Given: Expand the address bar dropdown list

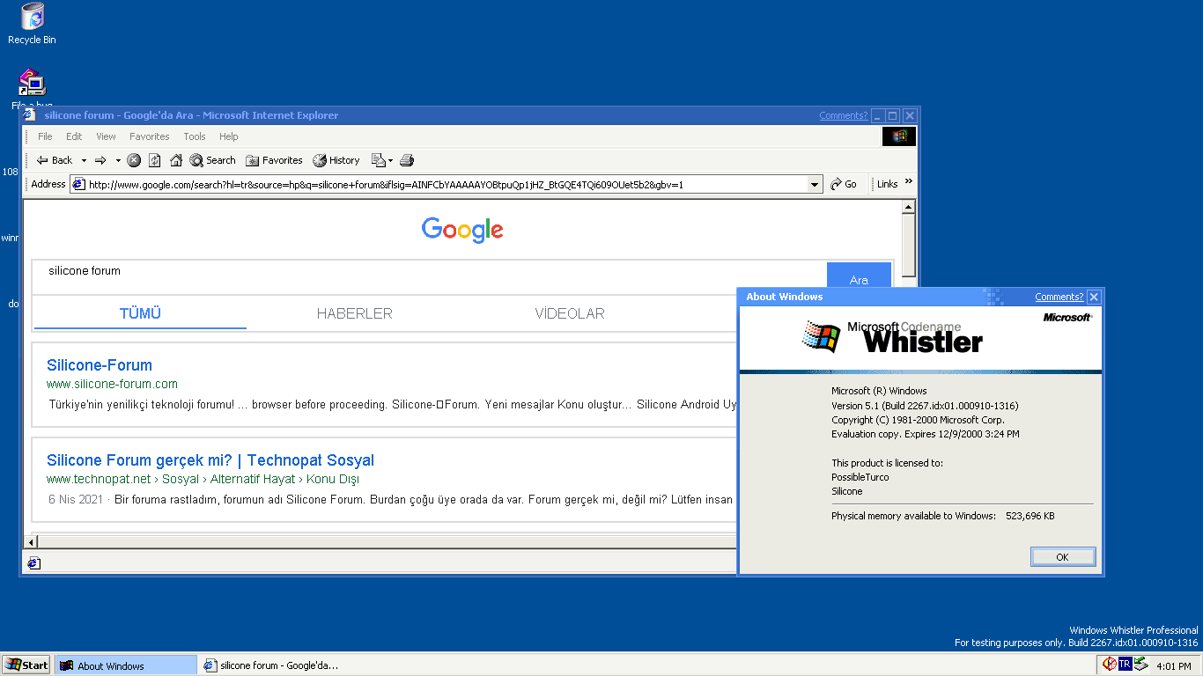Looking at the screenshot, I should (x=815, y=184).
